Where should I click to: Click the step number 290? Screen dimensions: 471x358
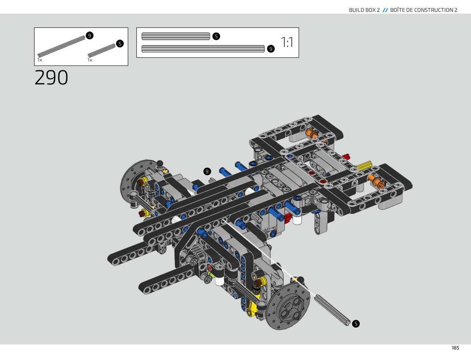[x=51, y=78]
